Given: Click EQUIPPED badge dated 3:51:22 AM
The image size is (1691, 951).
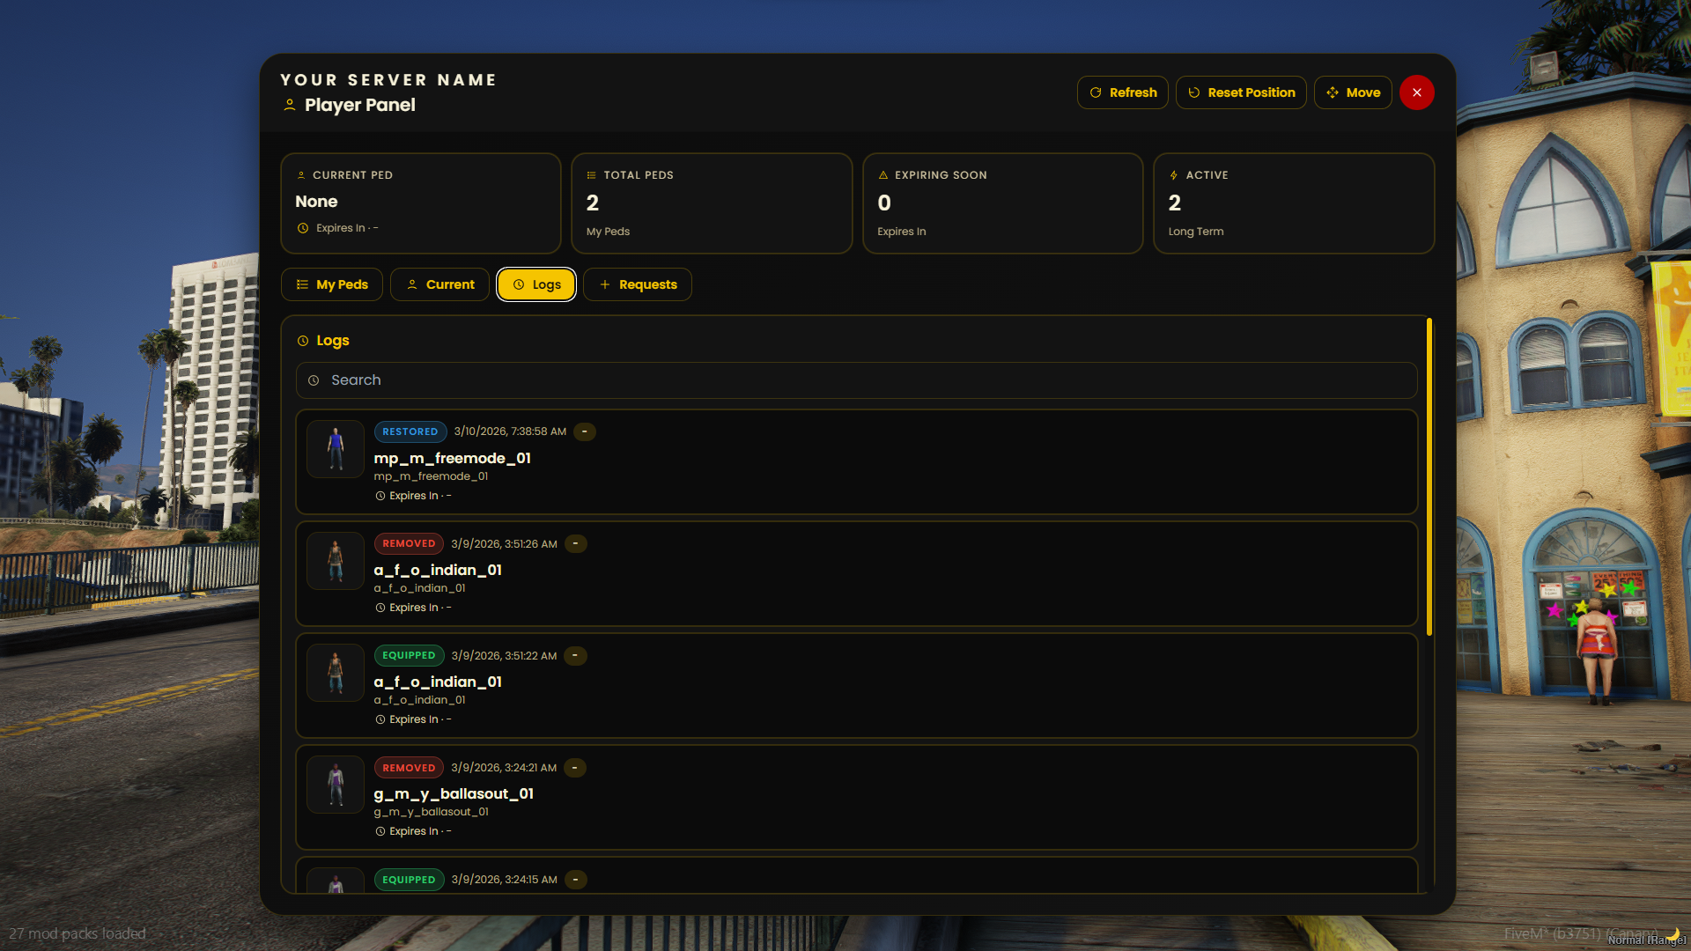Looking at the screenshot, I should (409, 655).
